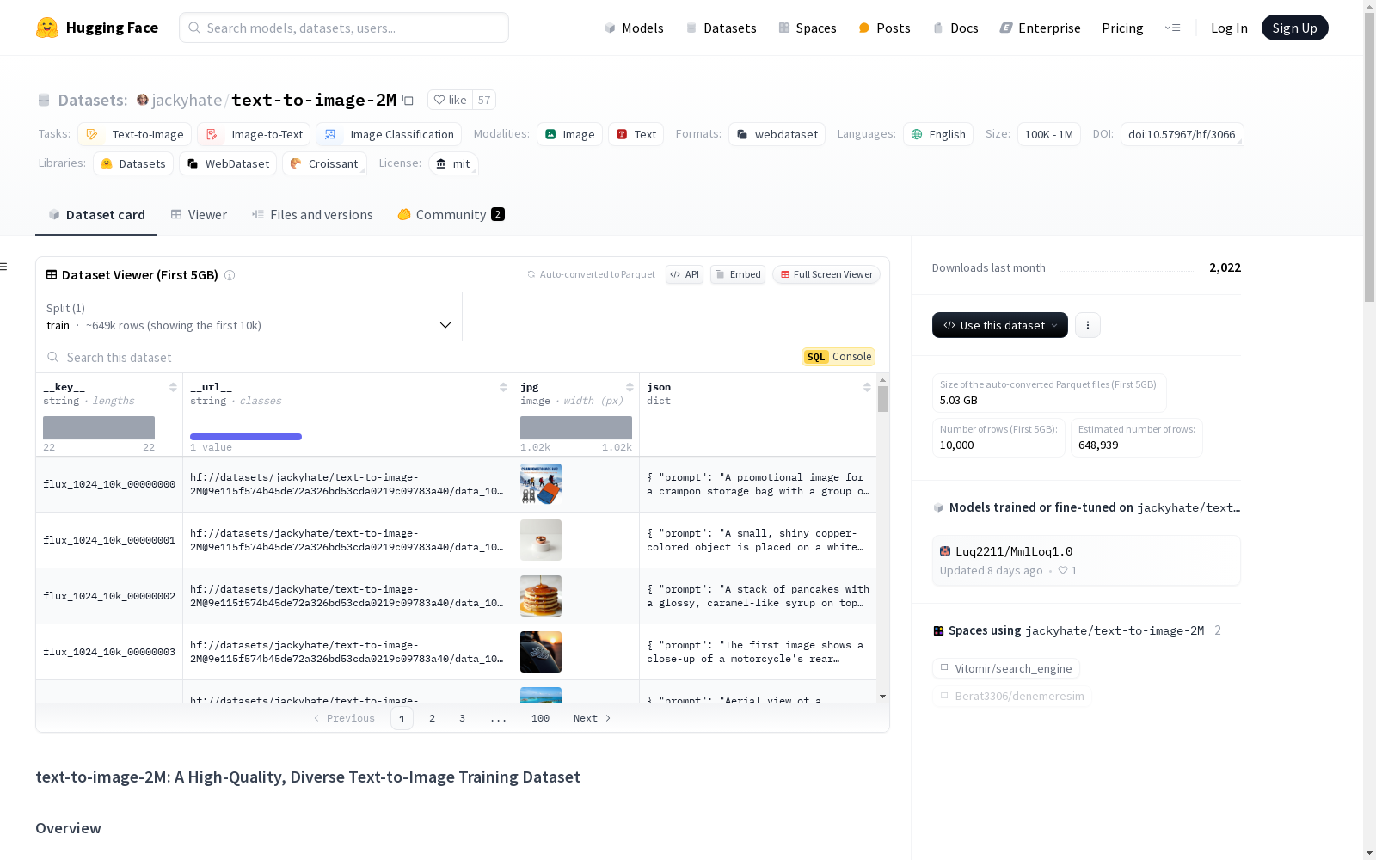The width and height of the screenshot is (1376, 860).
Task: Select the Text-to-Image task tag
Action: [x=134, y=134]
